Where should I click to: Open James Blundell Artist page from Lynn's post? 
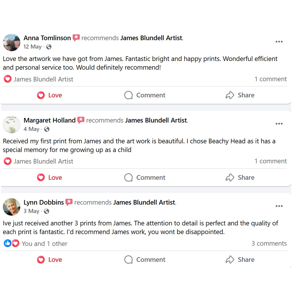pyautogui.click(x=144, y=202)
